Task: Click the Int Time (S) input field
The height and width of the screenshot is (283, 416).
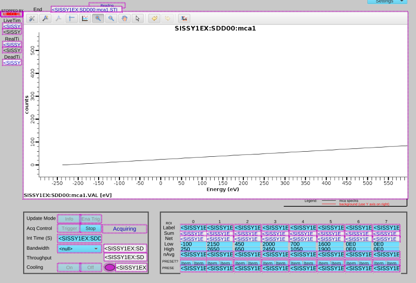Action: 79,239
